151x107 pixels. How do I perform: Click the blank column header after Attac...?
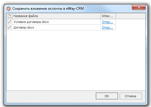tap(131, 16)
